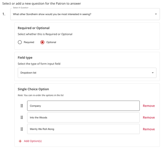Click the Required label text
The width and height of the screenshot is (163, 148).
click(29, 42)
